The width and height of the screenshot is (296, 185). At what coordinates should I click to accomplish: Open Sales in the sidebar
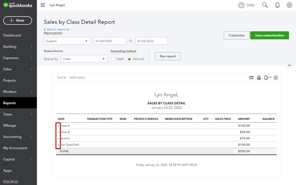tap(7, 69)
